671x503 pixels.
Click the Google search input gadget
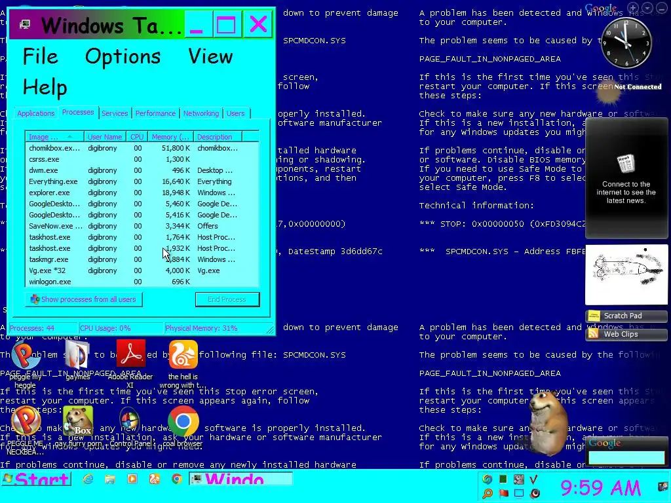tap(626, 457)
